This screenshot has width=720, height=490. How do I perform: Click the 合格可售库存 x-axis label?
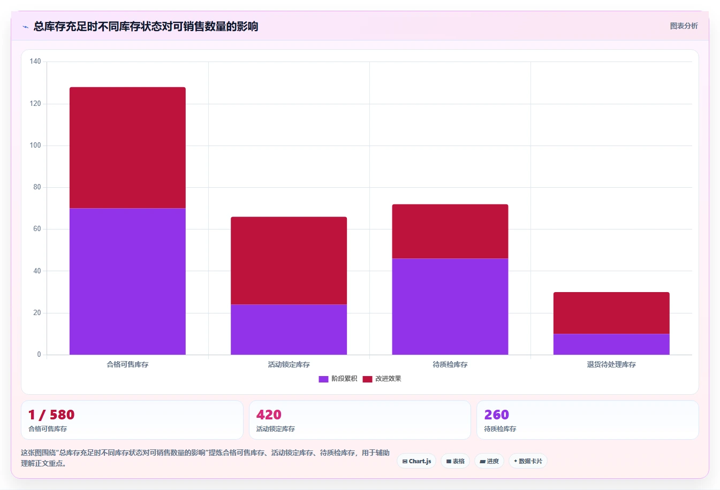[x=127, y=364]
